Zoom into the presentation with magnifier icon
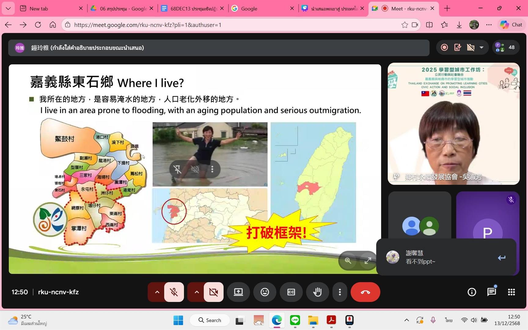The width and height of the screenshot is (528, 330). pos(348,261)
